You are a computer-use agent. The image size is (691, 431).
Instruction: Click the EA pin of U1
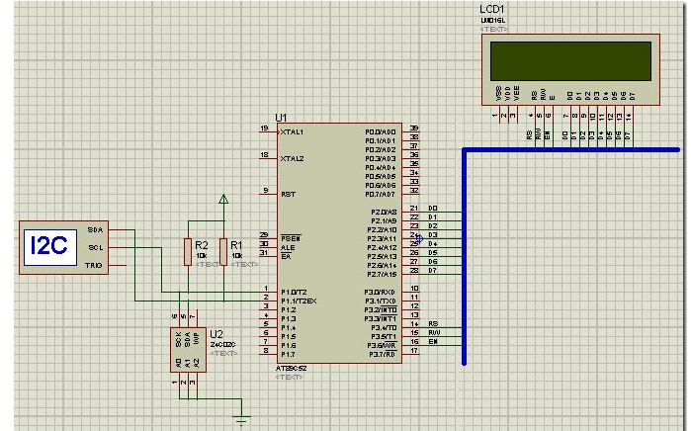point(286,256)
